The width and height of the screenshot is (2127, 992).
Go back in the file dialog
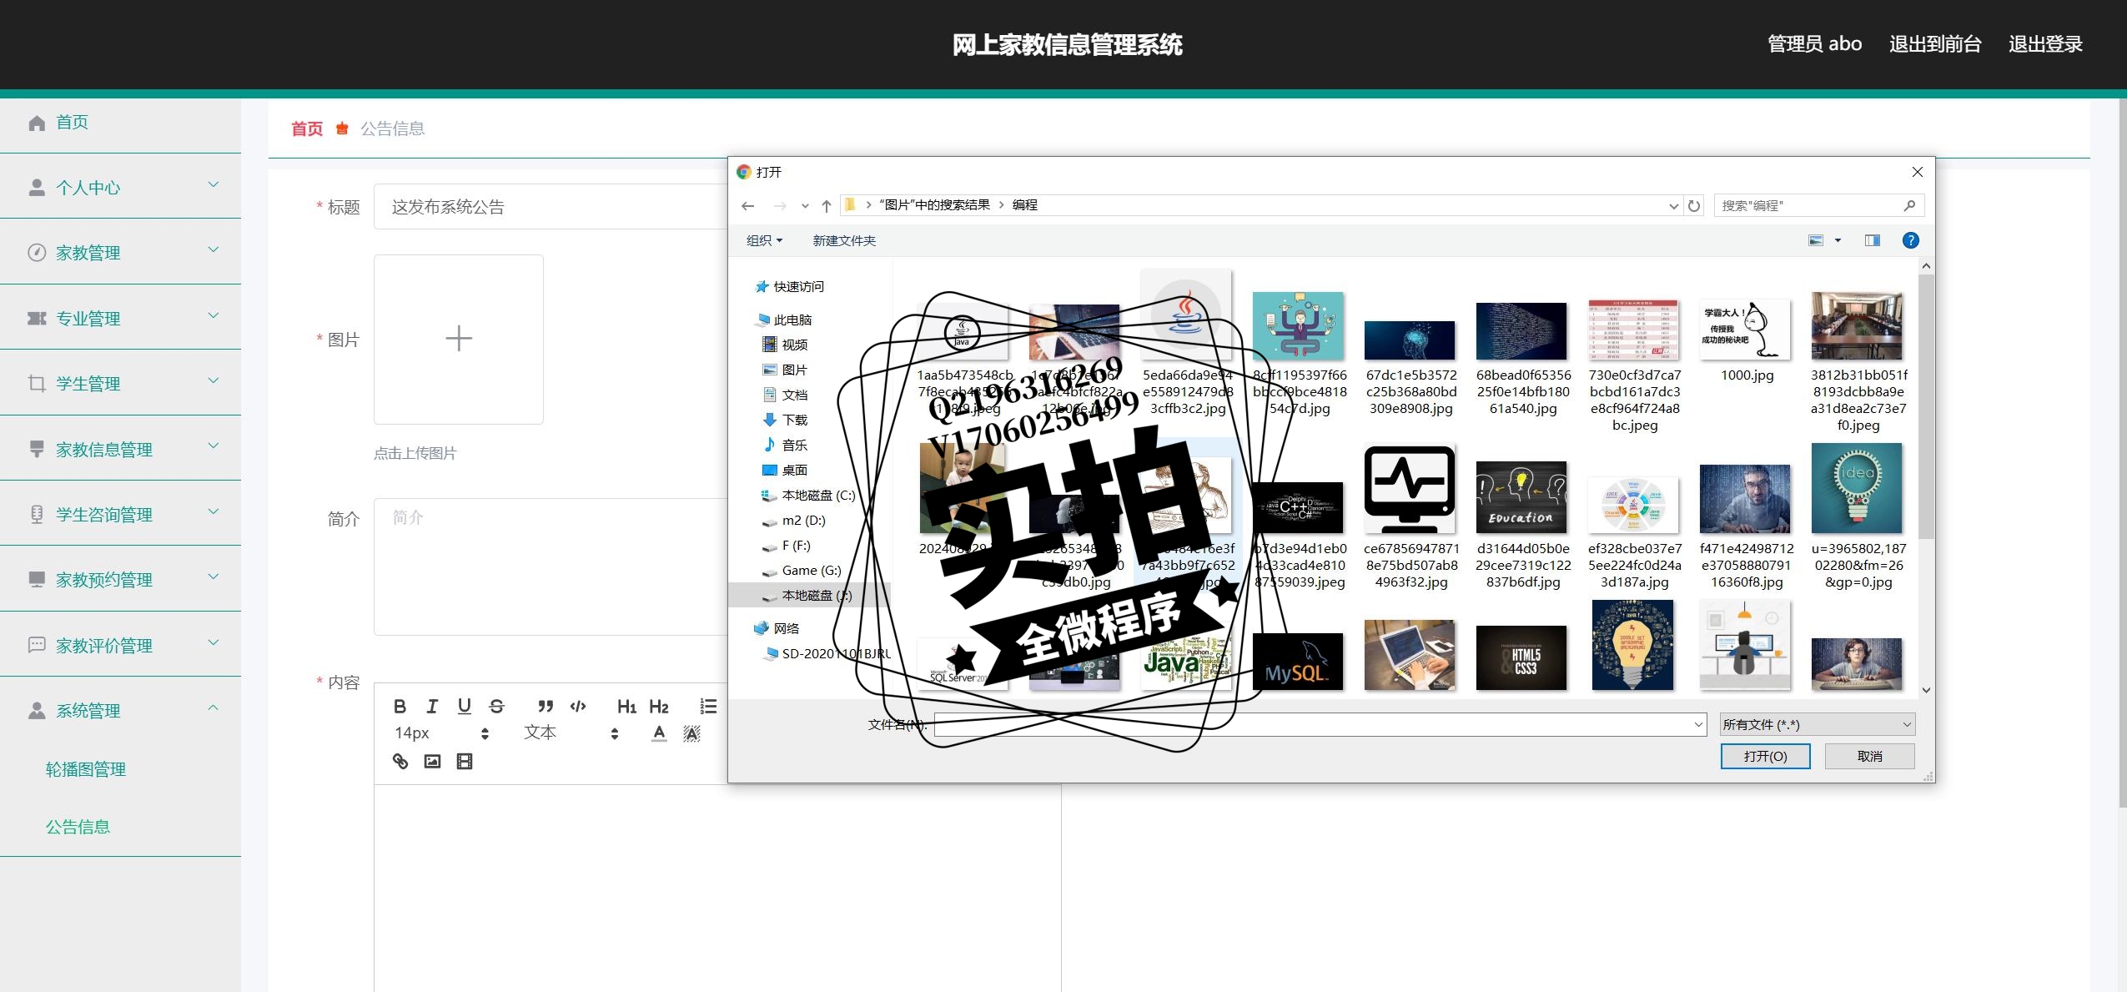click(747, 205)
